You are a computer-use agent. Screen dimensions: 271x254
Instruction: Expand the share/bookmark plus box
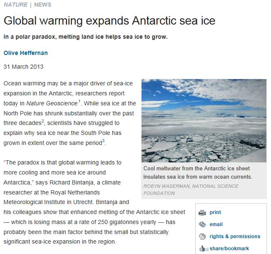(x=207, y=250)
